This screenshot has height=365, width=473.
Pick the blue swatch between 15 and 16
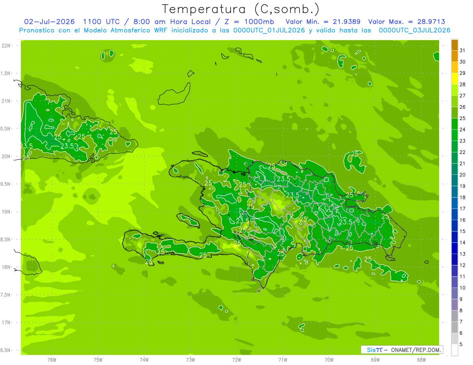pyautogui.click(x=454, y=226)
